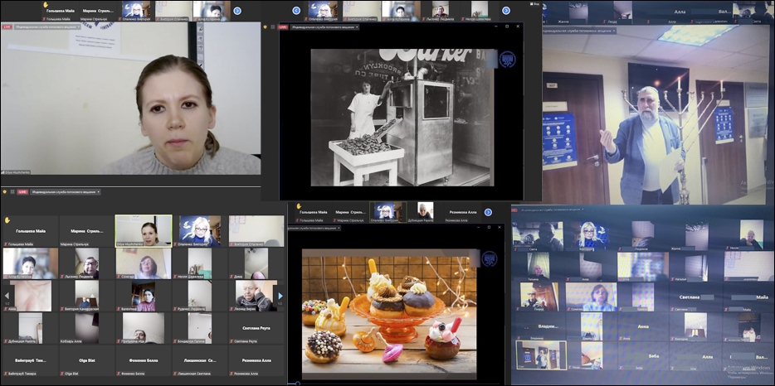The width and height of the screenshot is (775, 386).
Task: Select Марина Стрильчук tile in gallery window
Action: click(x=87, y=230)
